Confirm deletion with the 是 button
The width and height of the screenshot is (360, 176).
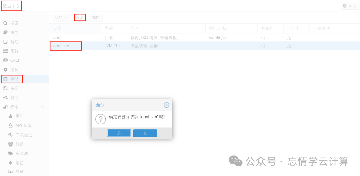coord(119,133)
